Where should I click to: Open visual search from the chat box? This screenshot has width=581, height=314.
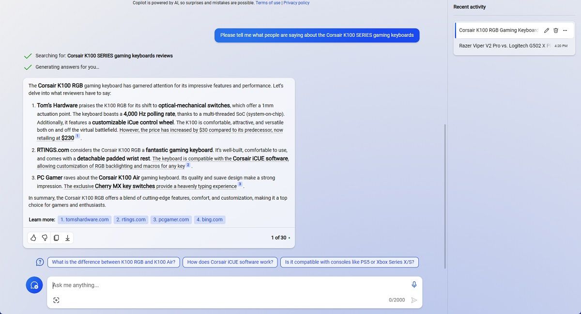[56, 300]
